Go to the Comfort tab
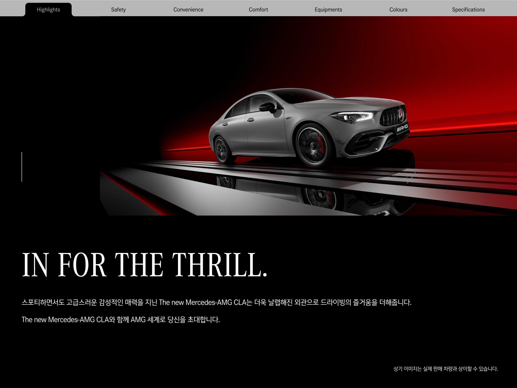This screenshot has height=388, width=517. click(x=258, y=10)
